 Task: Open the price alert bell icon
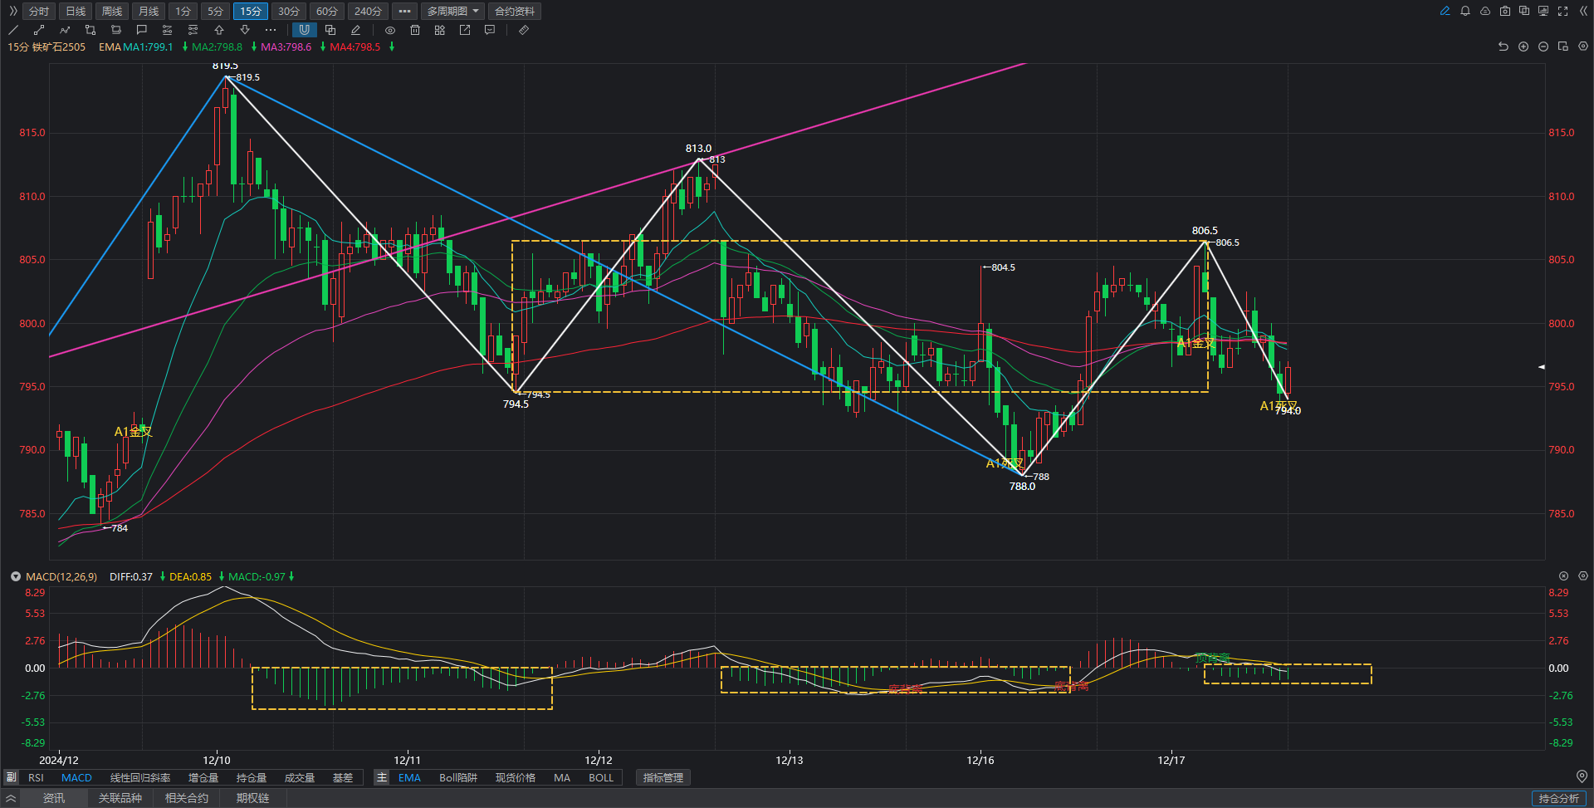point(1465,11)
